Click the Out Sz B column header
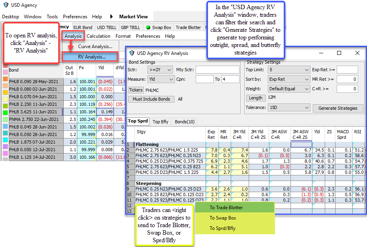 click(x=70, y=70)
